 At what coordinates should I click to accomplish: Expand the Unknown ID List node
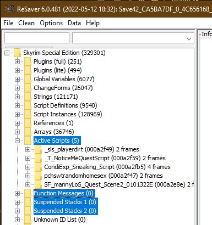click(17, 220)
